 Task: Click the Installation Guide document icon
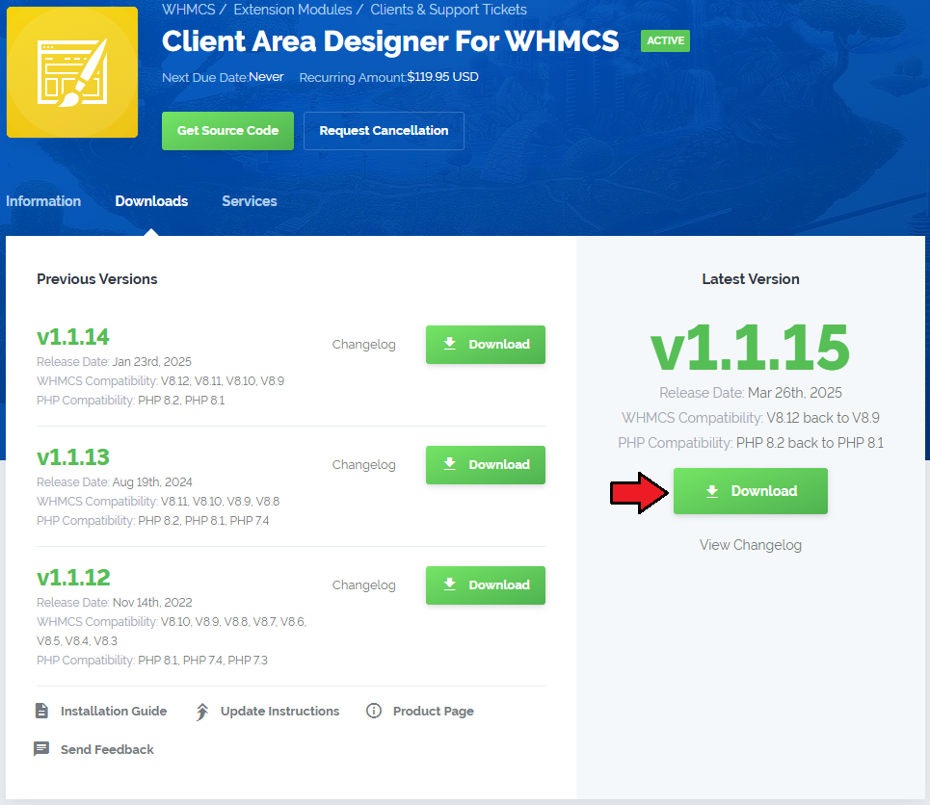pyautogui.click(x=41, y=711)
